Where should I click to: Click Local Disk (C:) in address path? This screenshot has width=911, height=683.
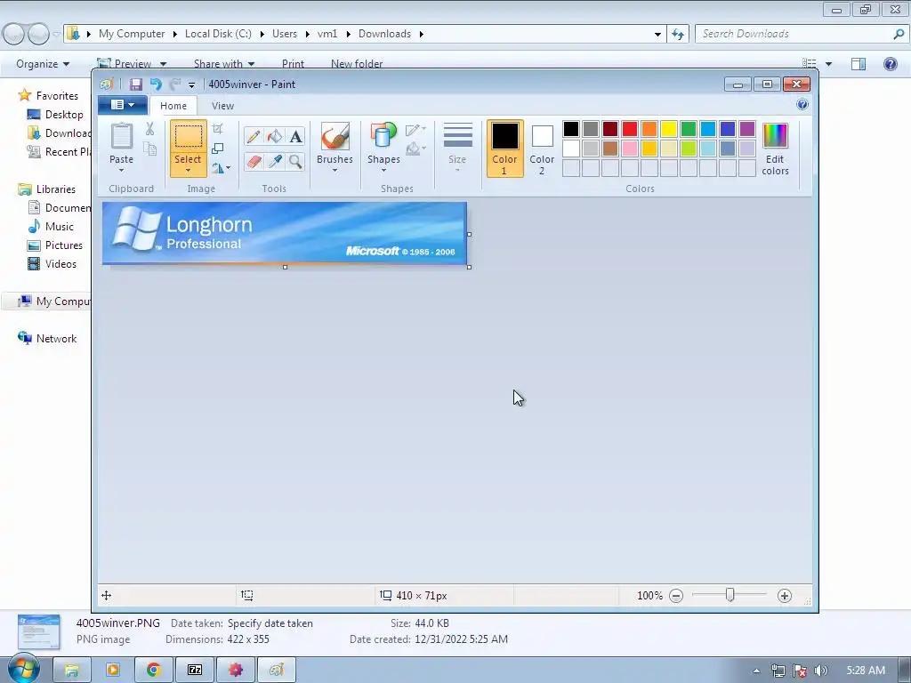pyautogui.click(x=218, y=34)
